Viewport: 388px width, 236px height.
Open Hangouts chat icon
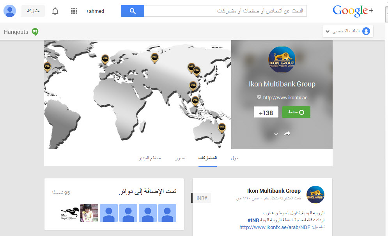click(35, 32)
